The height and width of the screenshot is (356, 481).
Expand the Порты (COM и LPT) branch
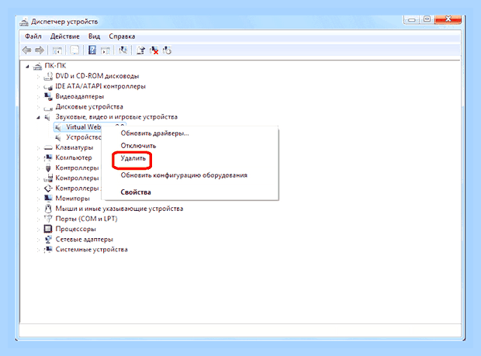38,219
